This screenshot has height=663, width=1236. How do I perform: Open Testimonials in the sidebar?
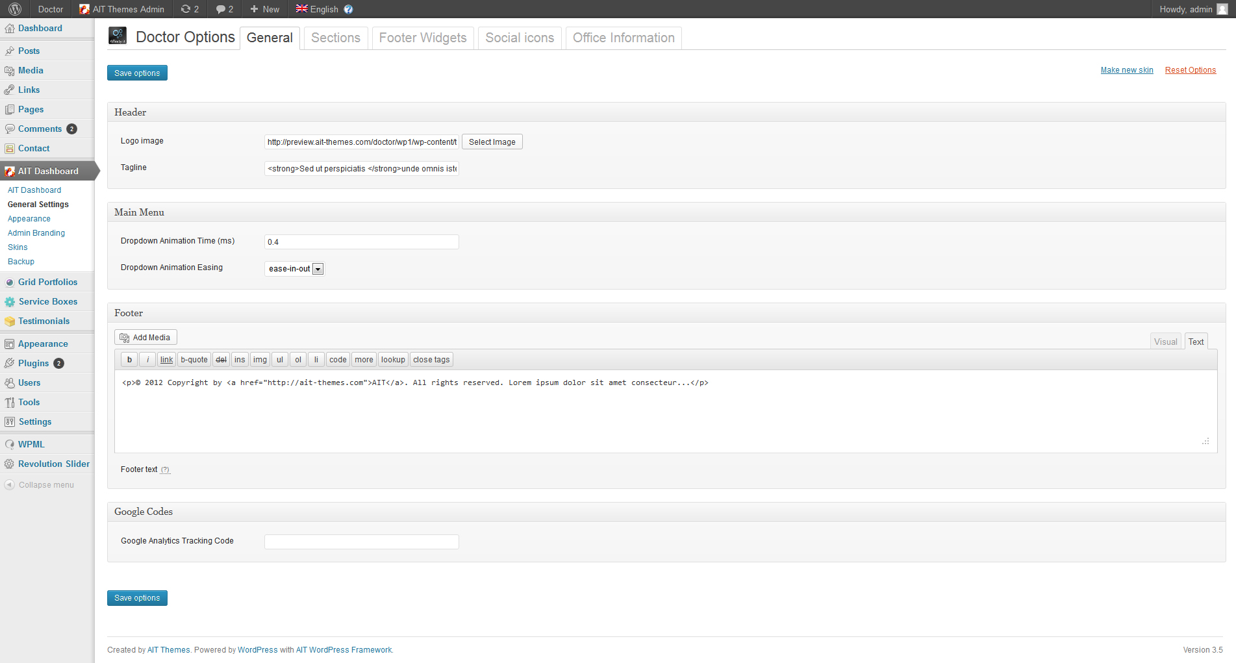coord(44,321)
